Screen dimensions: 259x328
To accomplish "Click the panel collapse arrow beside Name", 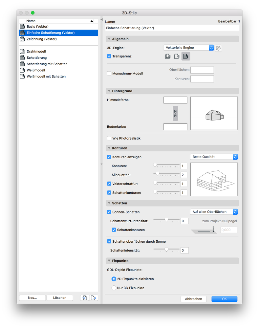I will (x=101, y=19).
